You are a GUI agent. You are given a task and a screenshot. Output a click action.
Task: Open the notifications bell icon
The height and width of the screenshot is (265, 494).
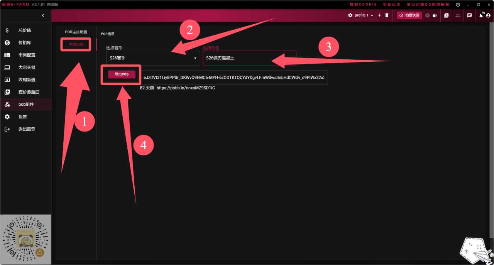(481, 15)
